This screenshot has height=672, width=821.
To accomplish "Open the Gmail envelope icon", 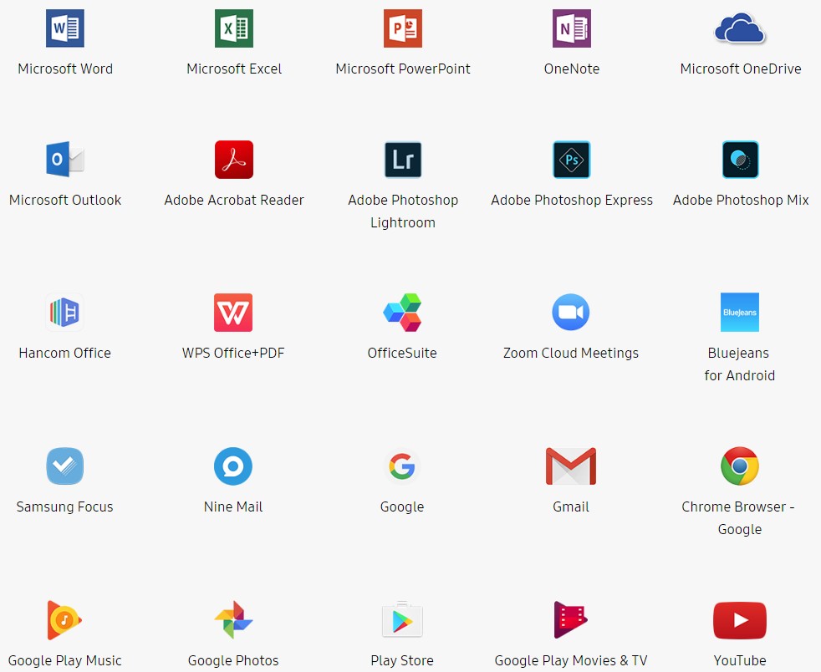I will tap(571, 466).
